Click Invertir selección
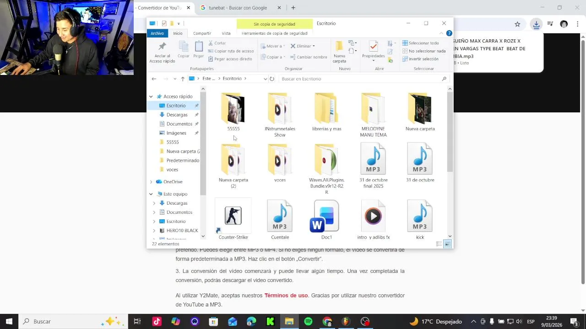Screen dimensions: 586x329 pyautogui.click(x=420, y=59)
